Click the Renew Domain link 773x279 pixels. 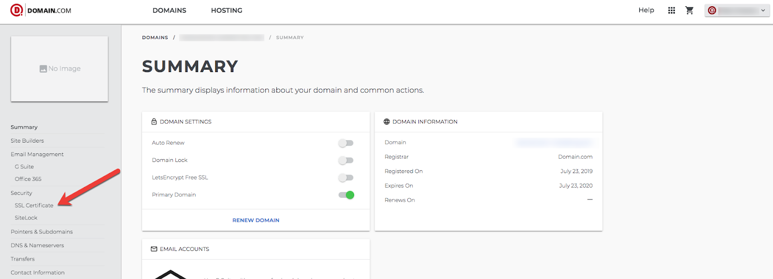[256, 220]
